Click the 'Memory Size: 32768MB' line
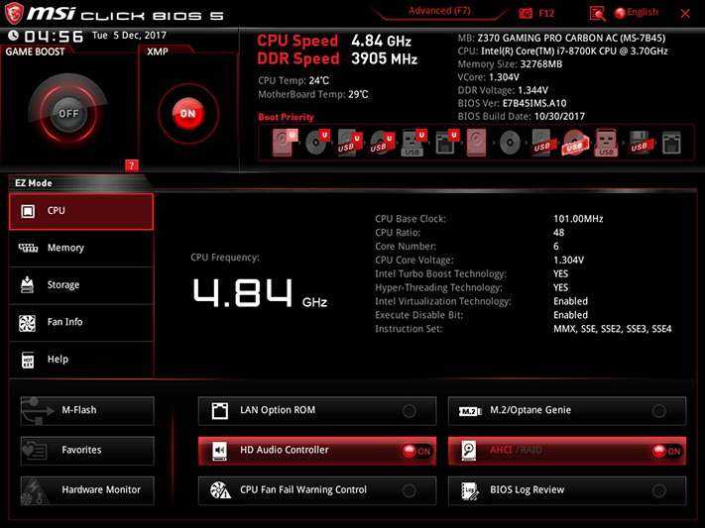Image resolution: width=705 pixels, height=528 pixels. tap(510, 64)
